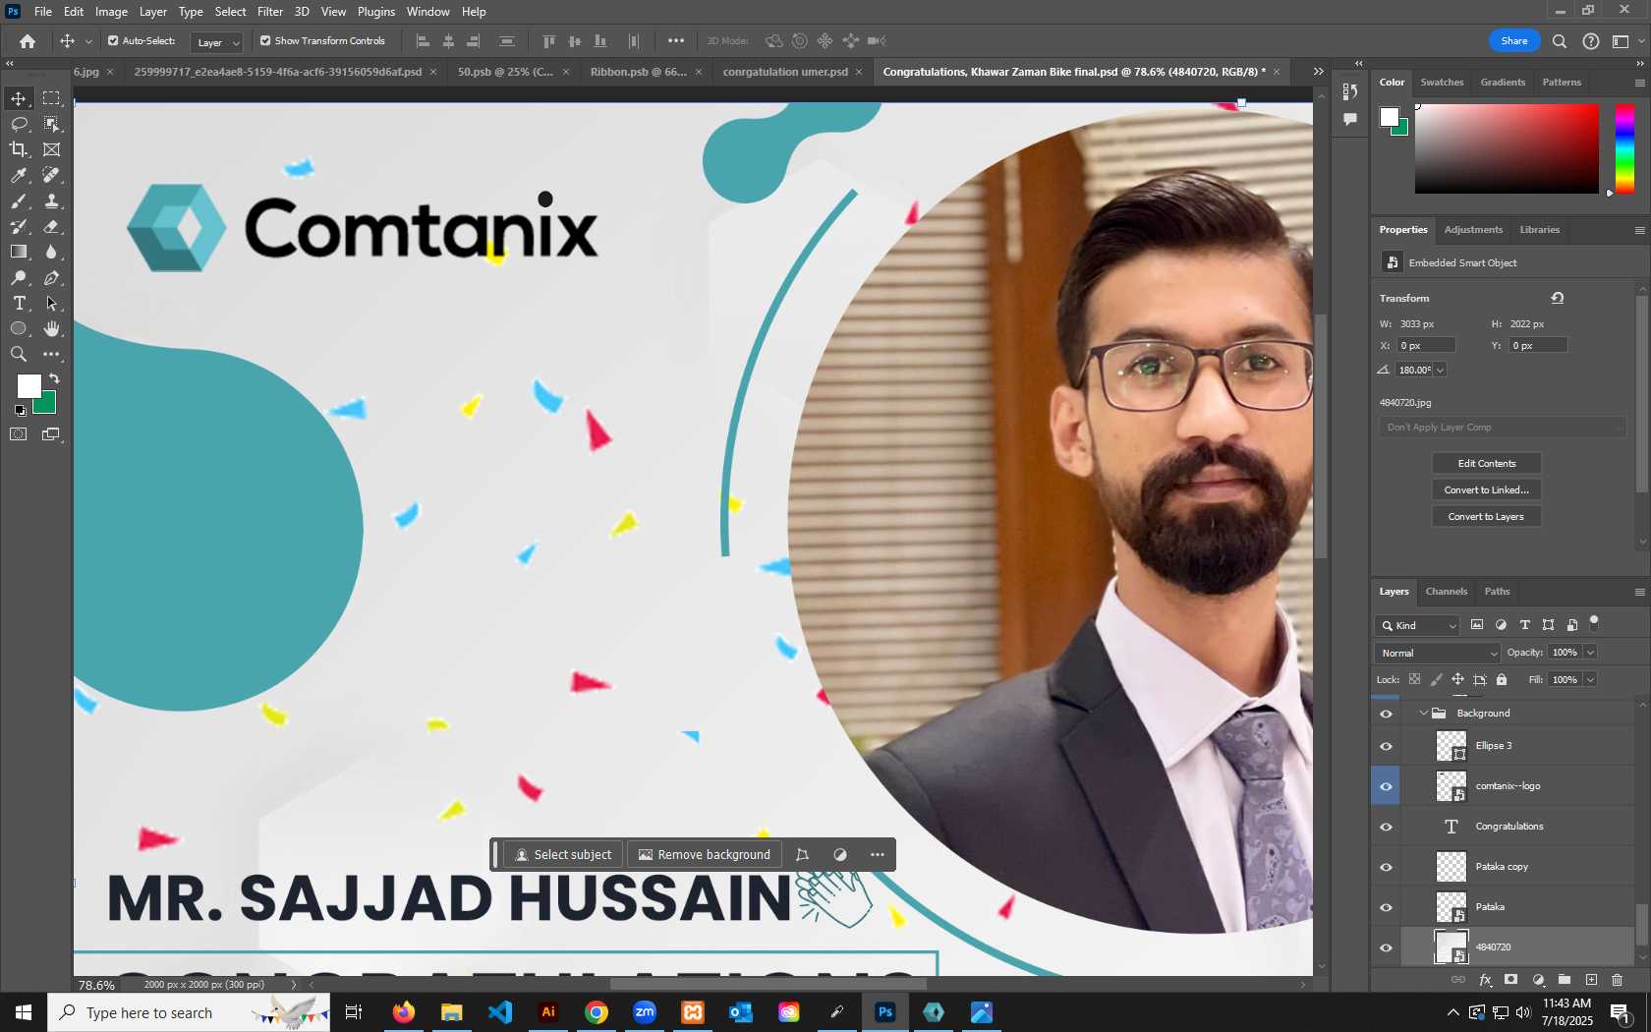Screen dimensions: 1651x1032
Task: Reset transform icon in Properties panel
Action: 1558,298
